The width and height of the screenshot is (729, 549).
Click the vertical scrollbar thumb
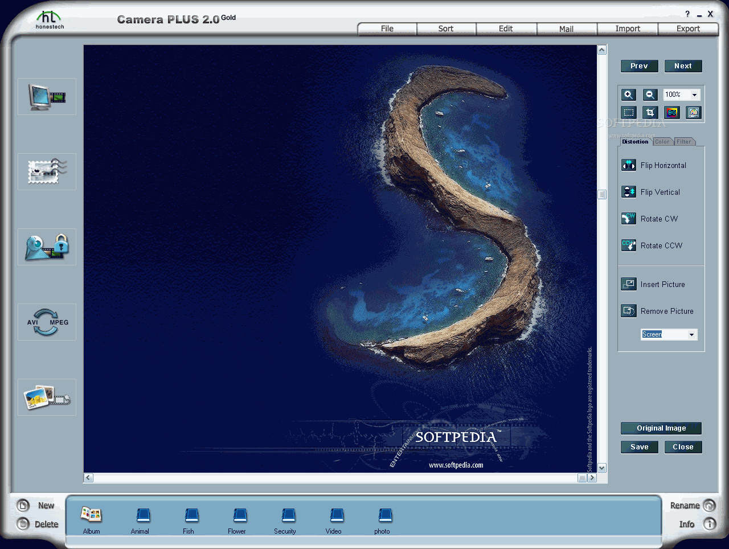(x=602, y=194)
